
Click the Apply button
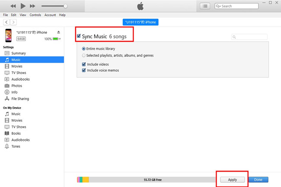click(x=232, y=180)
